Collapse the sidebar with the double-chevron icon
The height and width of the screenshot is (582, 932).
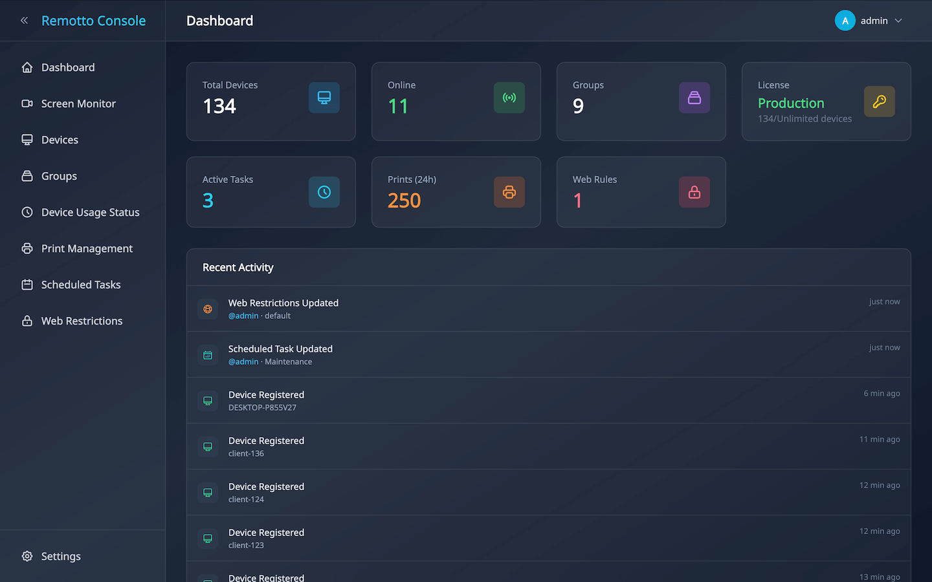[x=25, y=21]
